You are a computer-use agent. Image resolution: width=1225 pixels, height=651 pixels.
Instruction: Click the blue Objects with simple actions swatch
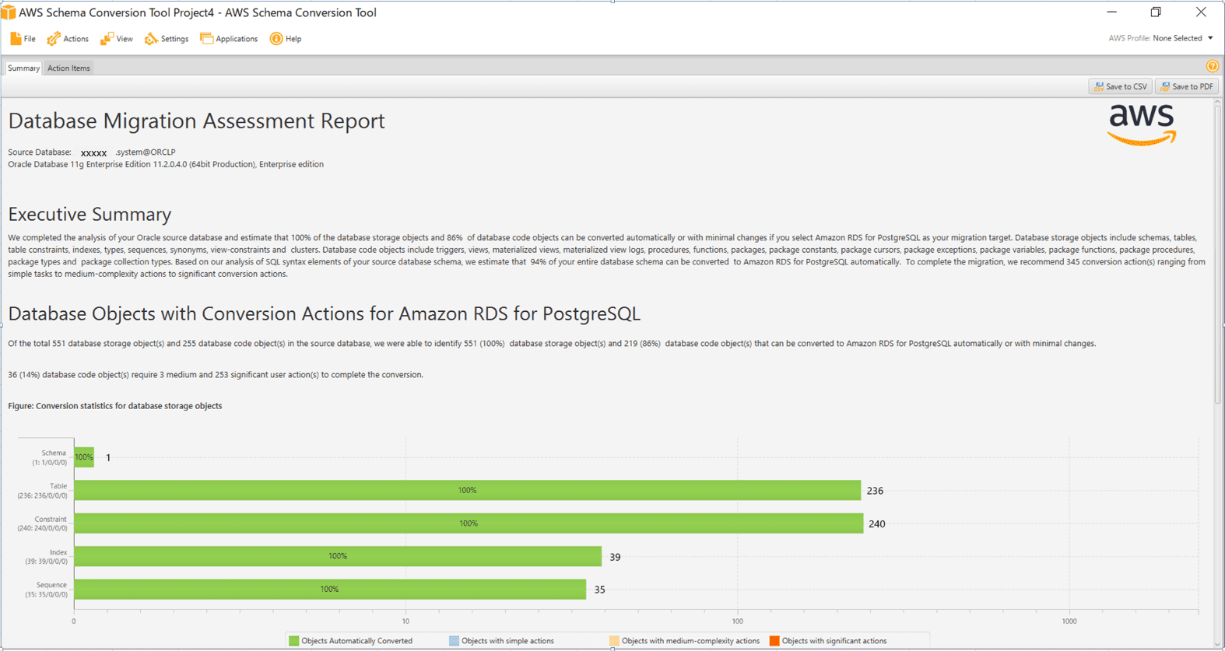click(x=454, y=641)
